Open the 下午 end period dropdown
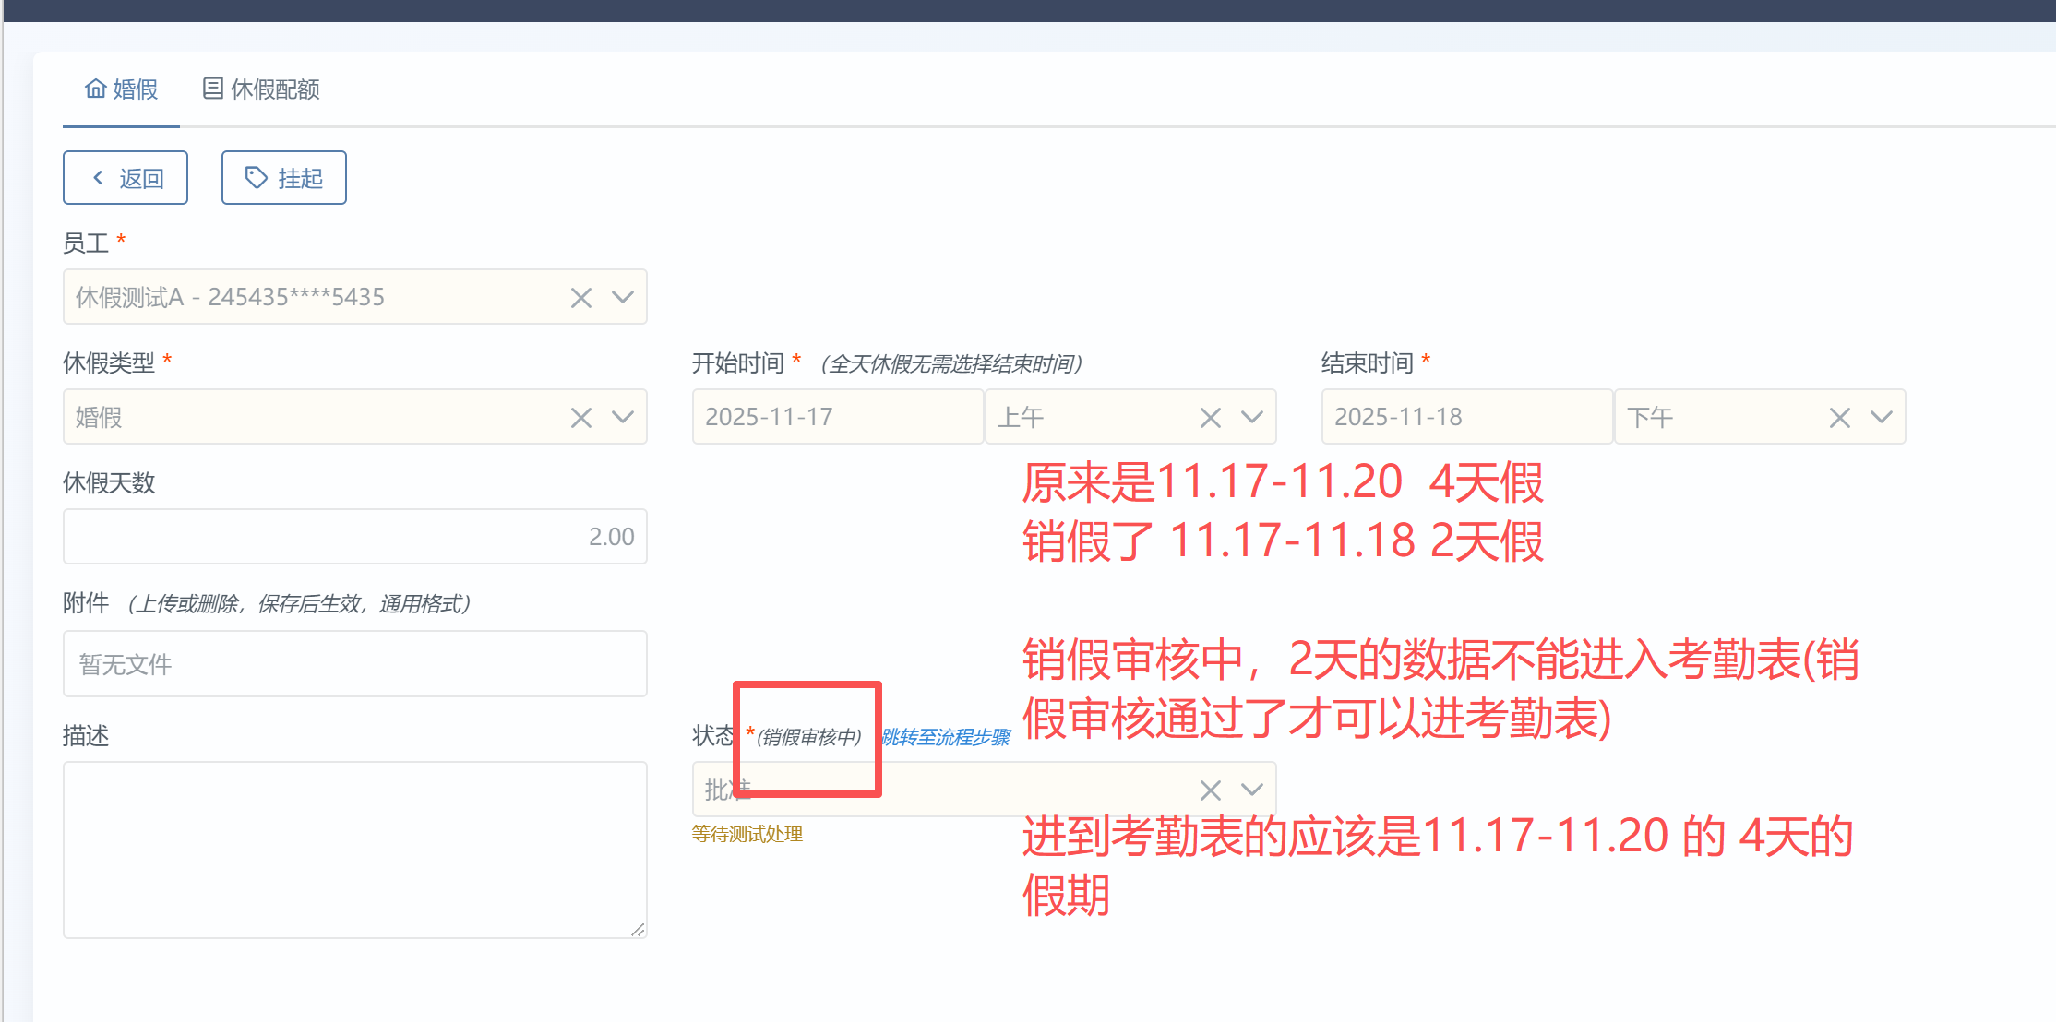Viewport: 2056px width, 1022px height. 1882,417
